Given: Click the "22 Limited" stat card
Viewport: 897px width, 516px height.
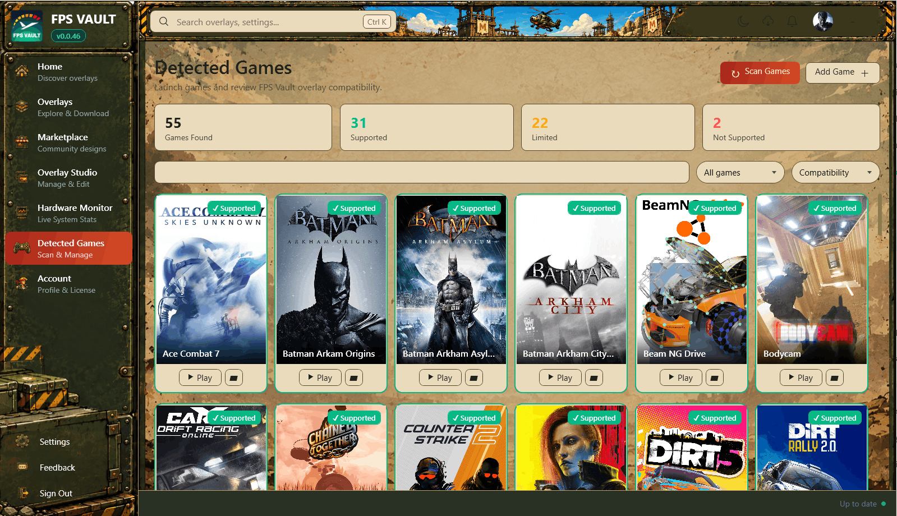Looking at the screenshot, I should [608, 127].
